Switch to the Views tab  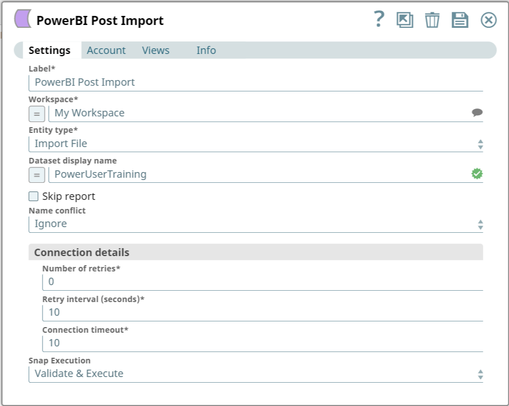click(156, 51)
